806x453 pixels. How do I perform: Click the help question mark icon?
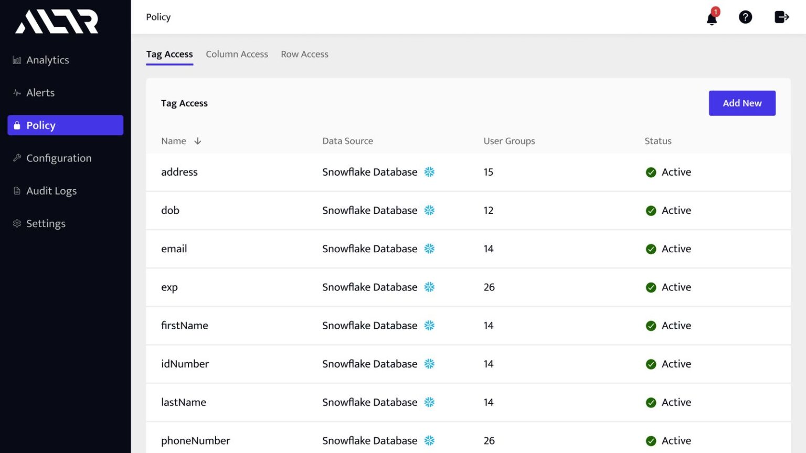[745, 17]
